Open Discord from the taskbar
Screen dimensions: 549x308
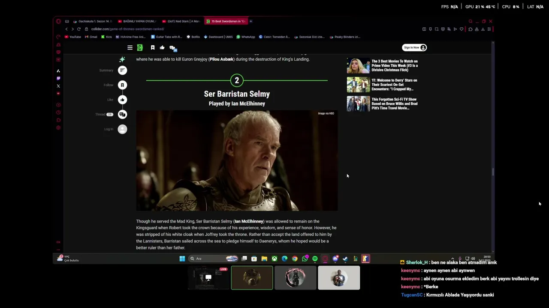(x=335, y=258)
